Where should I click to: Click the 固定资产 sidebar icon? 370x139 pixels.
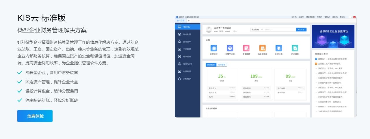[179, 42]
